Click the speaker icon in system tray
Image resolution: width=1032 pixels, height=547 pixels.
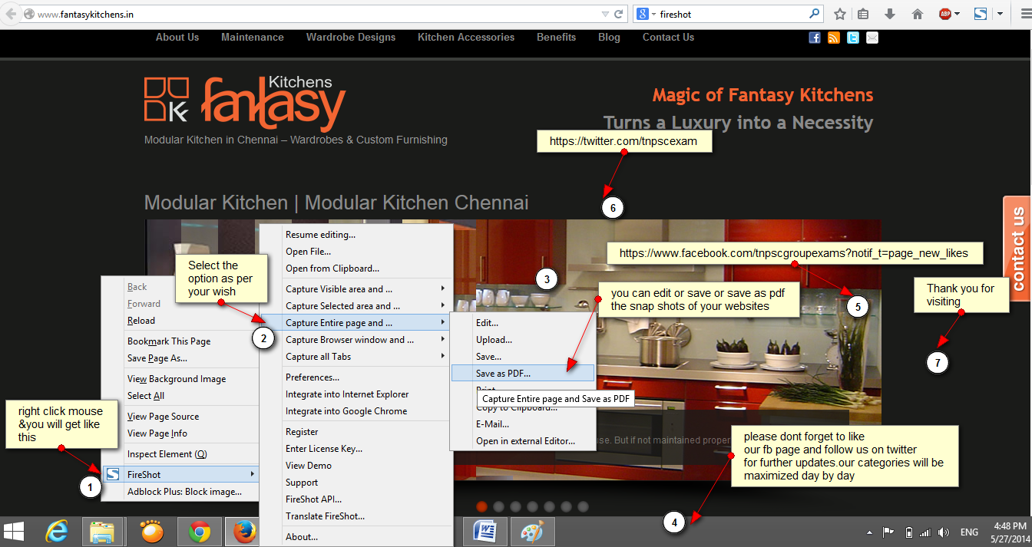coord(944,532)
